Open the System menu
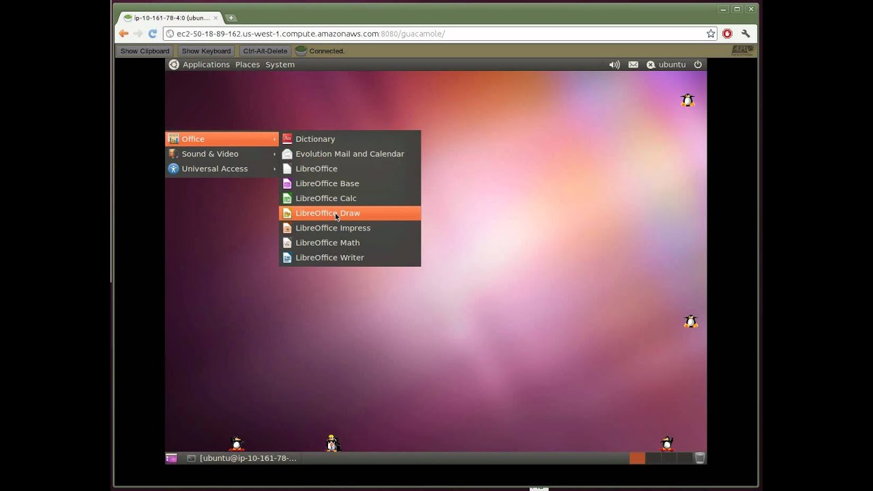The width and height of the screenshot is (873, 491). coord(280,64)
